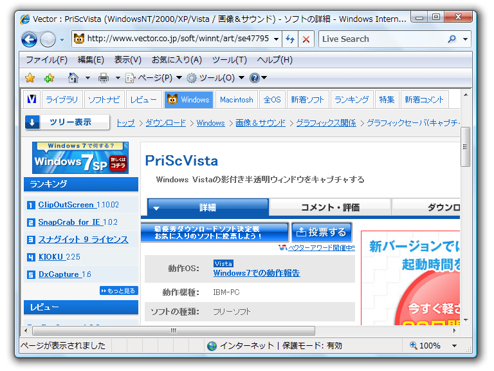Open ClipOutScreen ranking link
Viewport: 494px width, 371px height.
(x=66, y=205)
